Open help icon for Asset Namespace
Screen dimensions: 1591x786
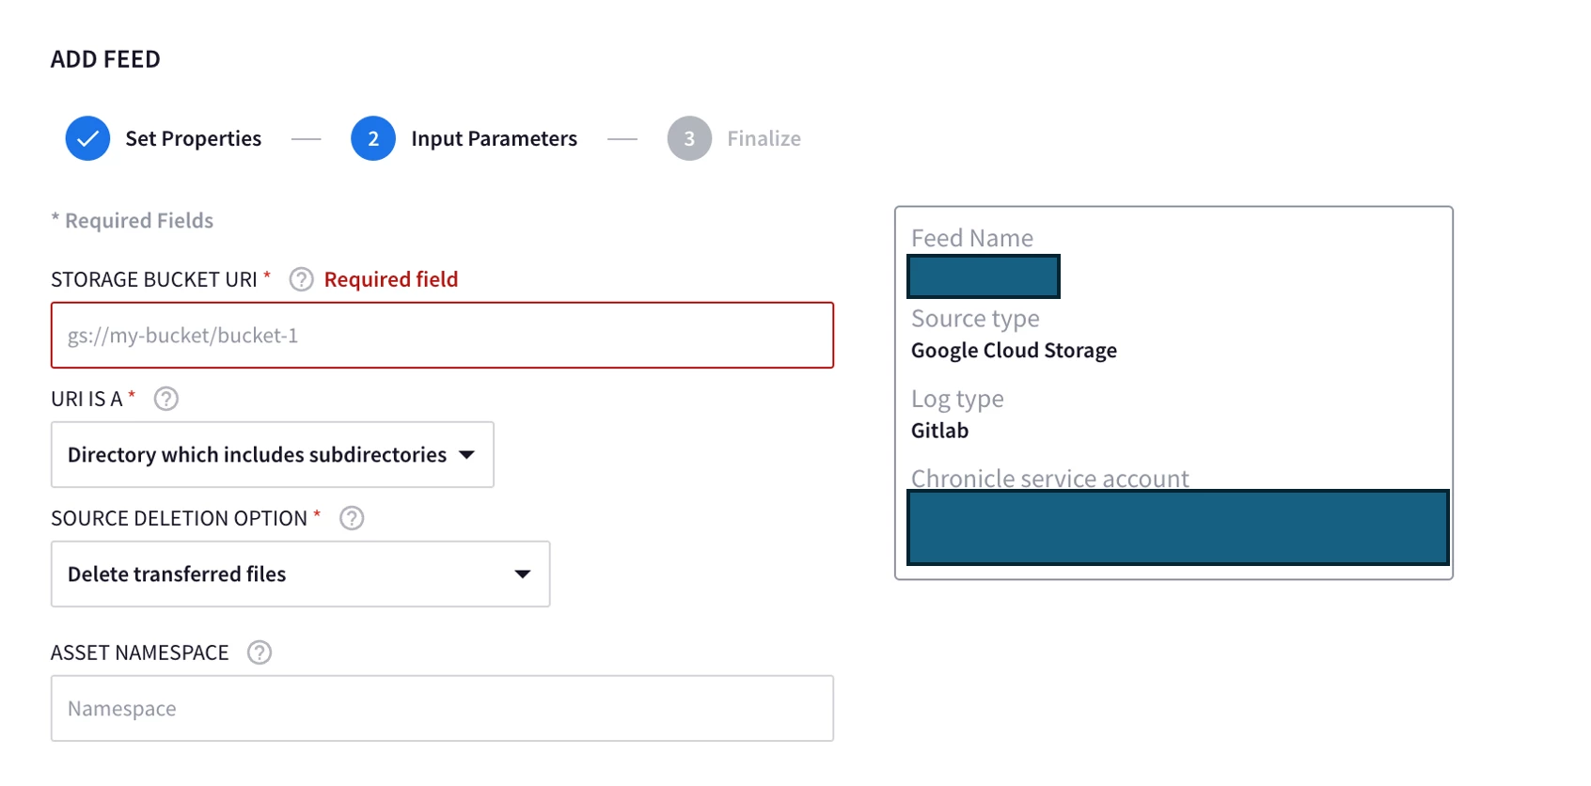(x=260, y=652)
